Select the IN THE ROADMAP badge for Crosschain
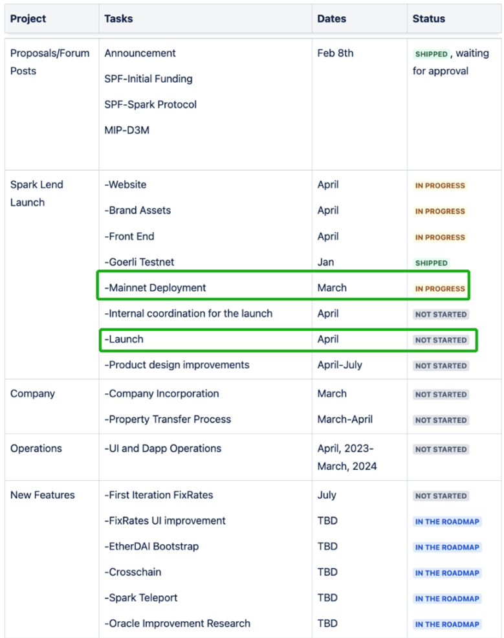504x638 pixels. click(447, 573)
